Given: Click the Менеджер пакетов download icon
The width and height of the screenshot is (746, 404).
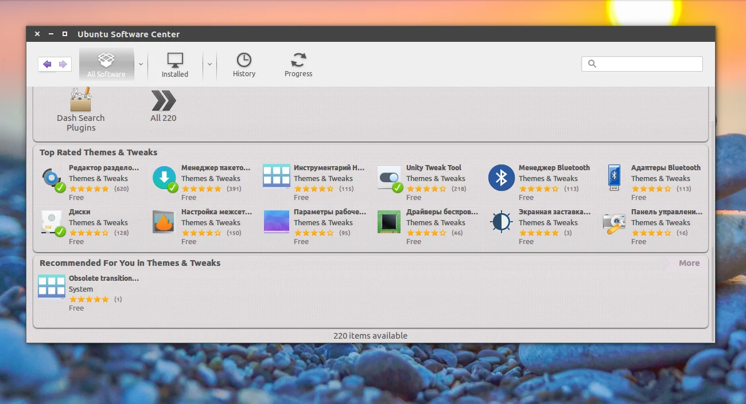Looking at the screenshot, I should 165,179.
